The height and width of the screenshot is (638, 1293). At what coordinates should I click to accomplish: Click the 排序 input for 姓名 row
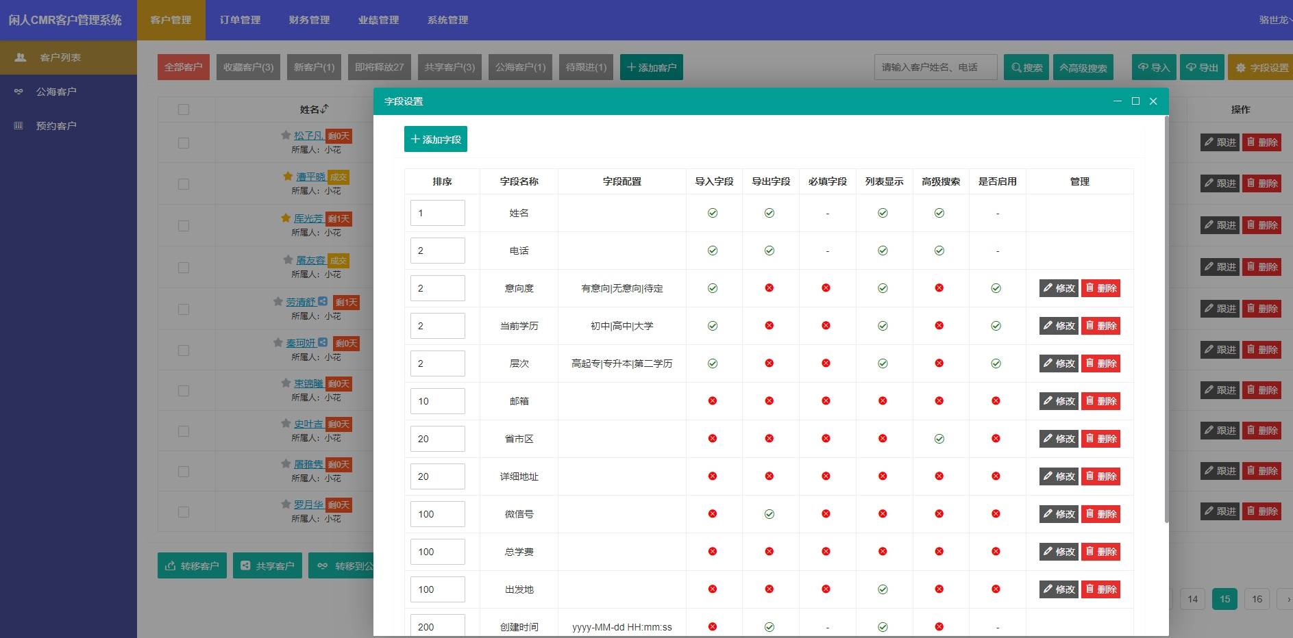[438, 213]
